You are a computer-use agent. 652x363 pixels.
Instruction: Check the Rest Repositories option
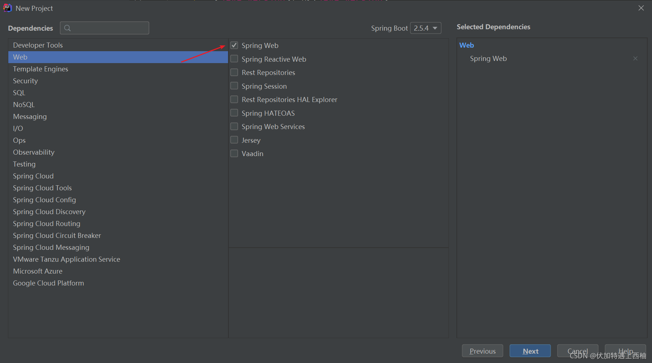(x=234, y=72)
